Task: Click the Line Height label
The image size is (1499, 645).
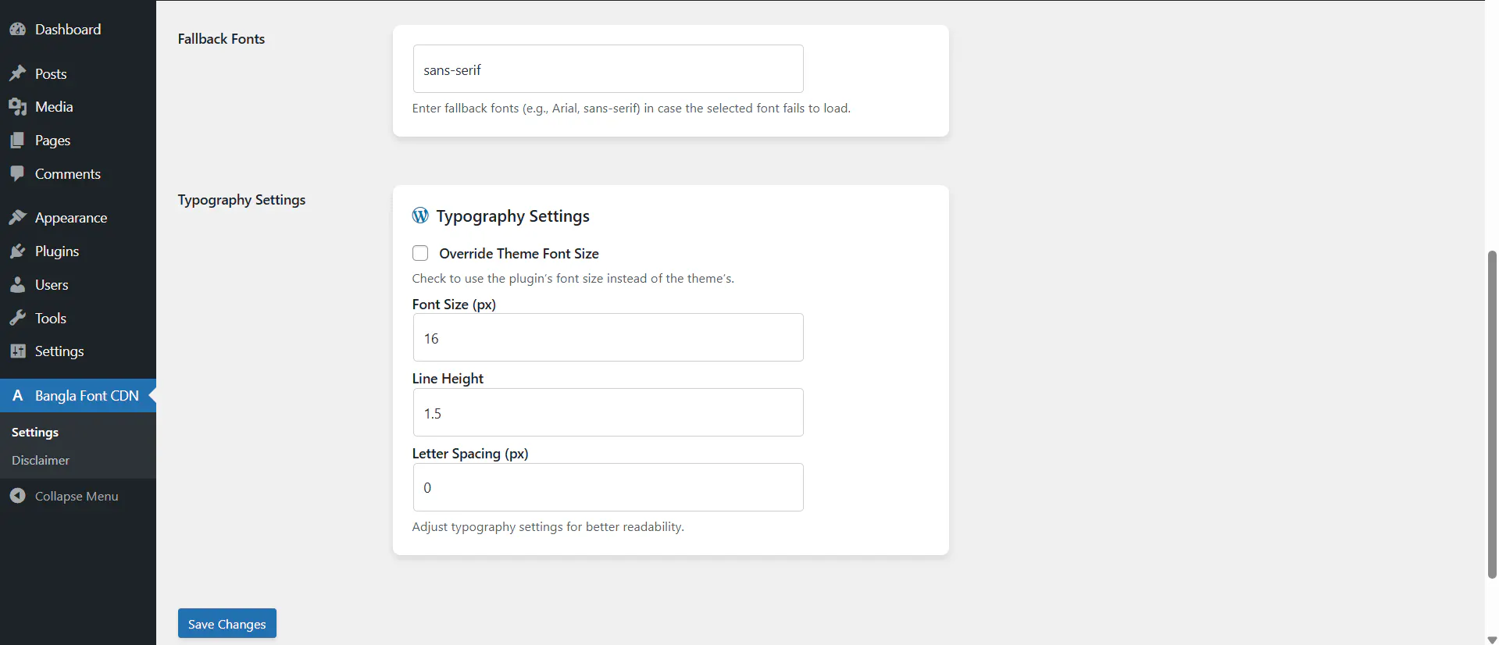Action: coord(448,379)
